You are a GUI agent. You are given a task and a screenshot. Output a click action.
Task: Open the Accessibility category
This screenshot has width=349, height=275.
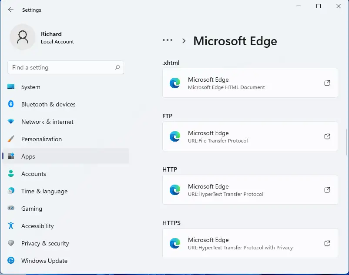click(x=66, y=225)
